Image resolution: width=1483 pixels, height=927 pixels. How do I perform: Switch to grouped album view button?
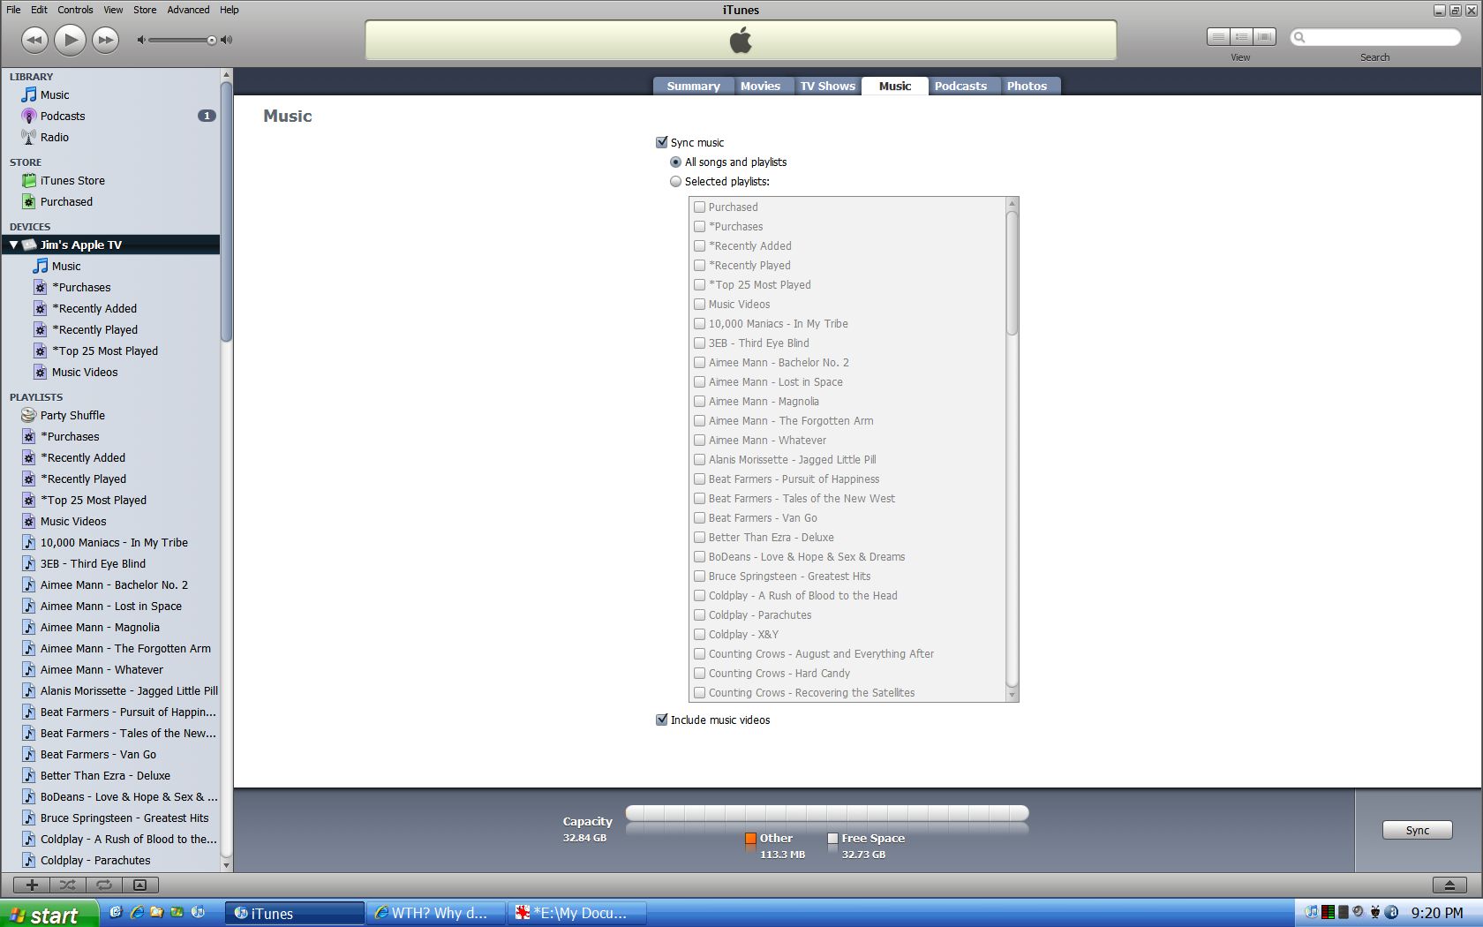[x=1241, y=37]
